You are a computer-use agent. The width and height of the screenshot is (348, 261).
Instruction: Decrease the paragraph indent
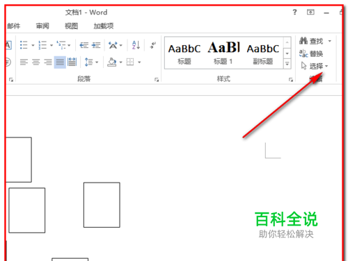pyautogui.click(x=84, y=45)
